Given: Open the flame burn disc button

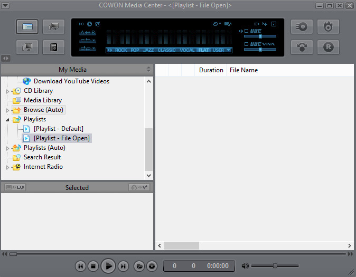Looking at the screenshot, I should point(328,26).
